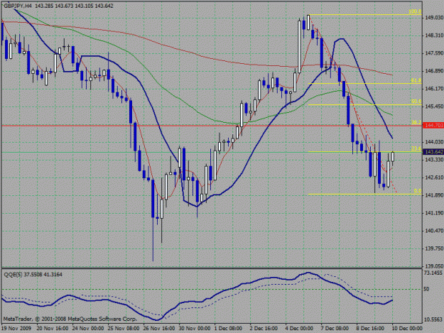Select the yellow Fibonacci 0.0 line
Viewport: 444px width, 333px height.
[364, 194]
